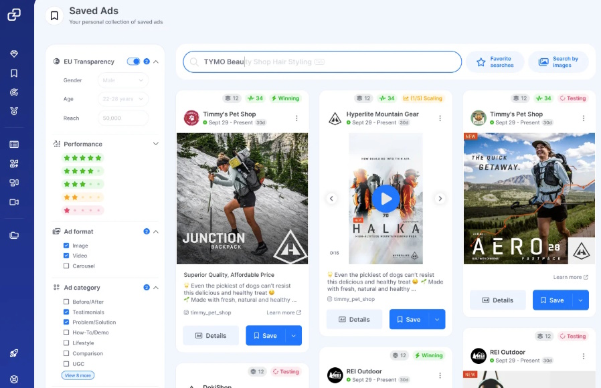Uncheck the Video ad format checkbox

click(66, 256)
